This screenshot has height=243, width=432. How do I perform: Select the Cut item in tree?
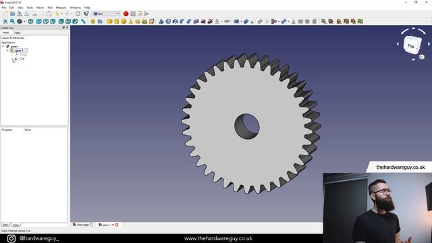(x=22, y=59)
